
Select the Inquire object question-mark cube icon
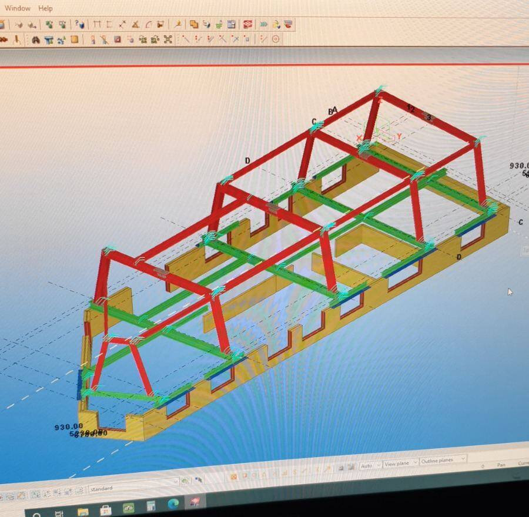(79, 24)
